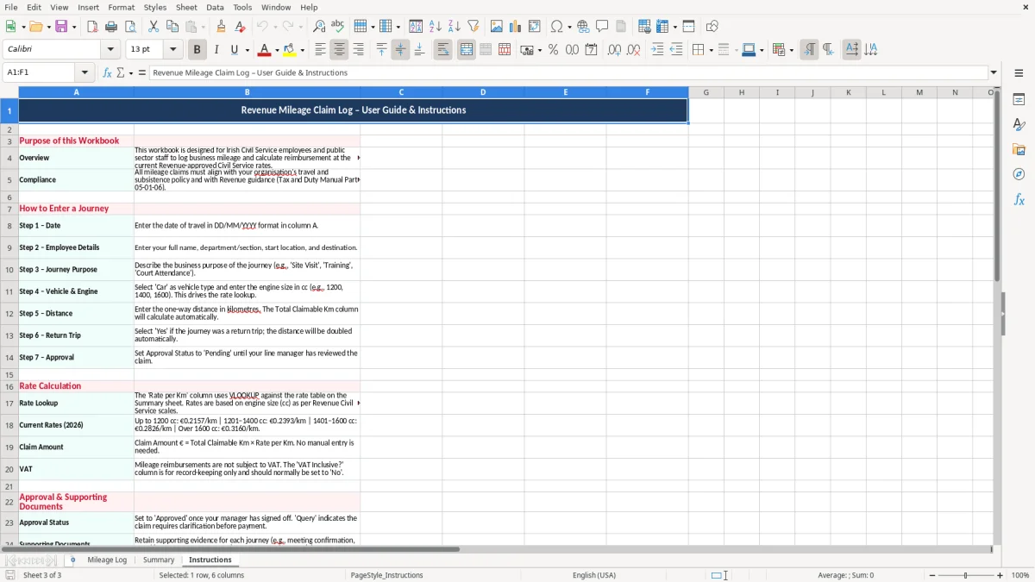Toggle Align Left
1035x582 pixels.
(320, 50)
